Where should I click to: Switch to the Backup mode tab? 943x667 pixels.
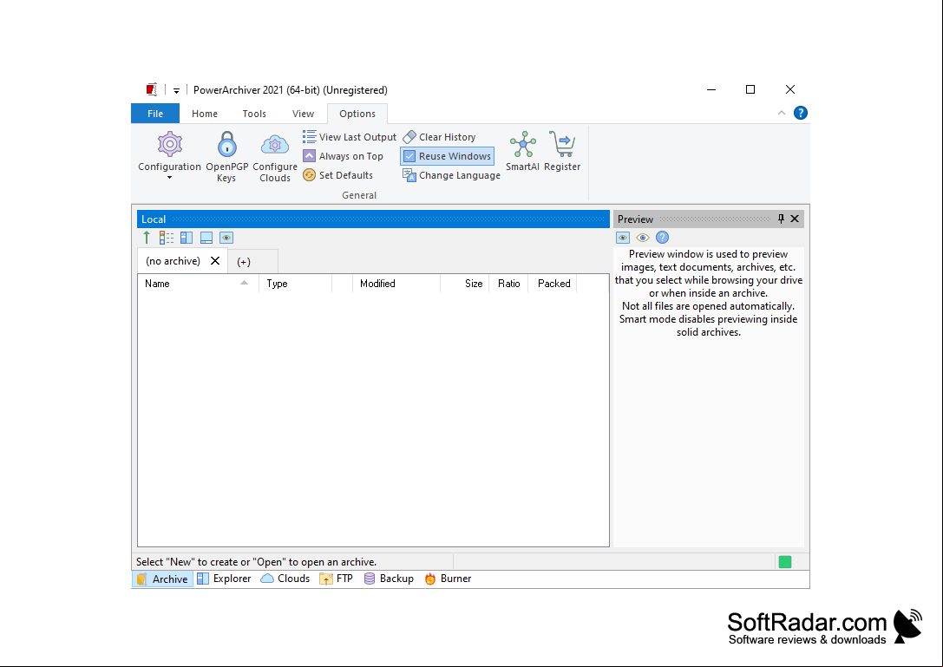point(389,579)
